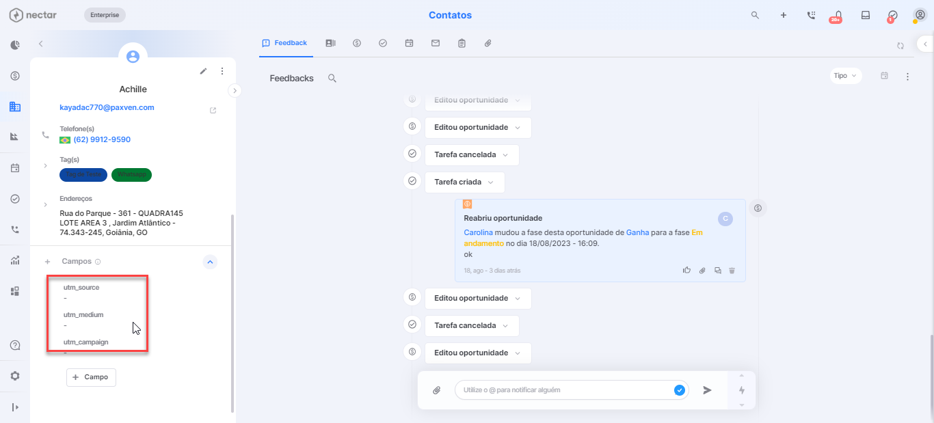Go back with the left chevron above contact
934x423 pixels.
tap(40, 44)
